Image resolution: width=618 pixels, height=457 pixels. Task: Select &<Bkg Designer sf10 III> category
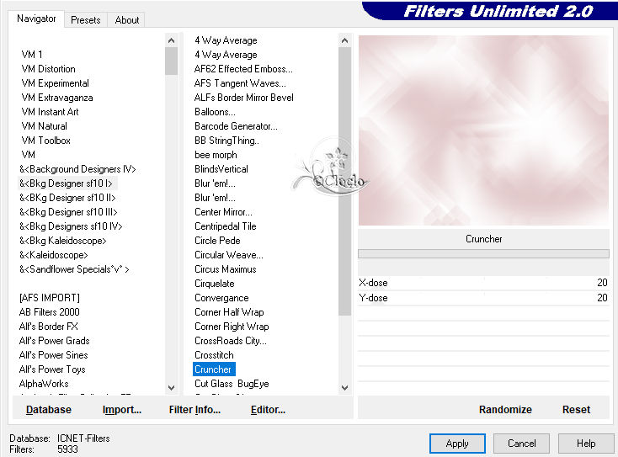tap(68, 212)
